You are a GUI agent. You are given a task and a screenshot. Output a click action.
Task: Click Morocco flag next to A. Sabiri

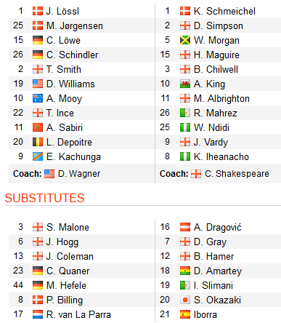(x=38, y=127)
